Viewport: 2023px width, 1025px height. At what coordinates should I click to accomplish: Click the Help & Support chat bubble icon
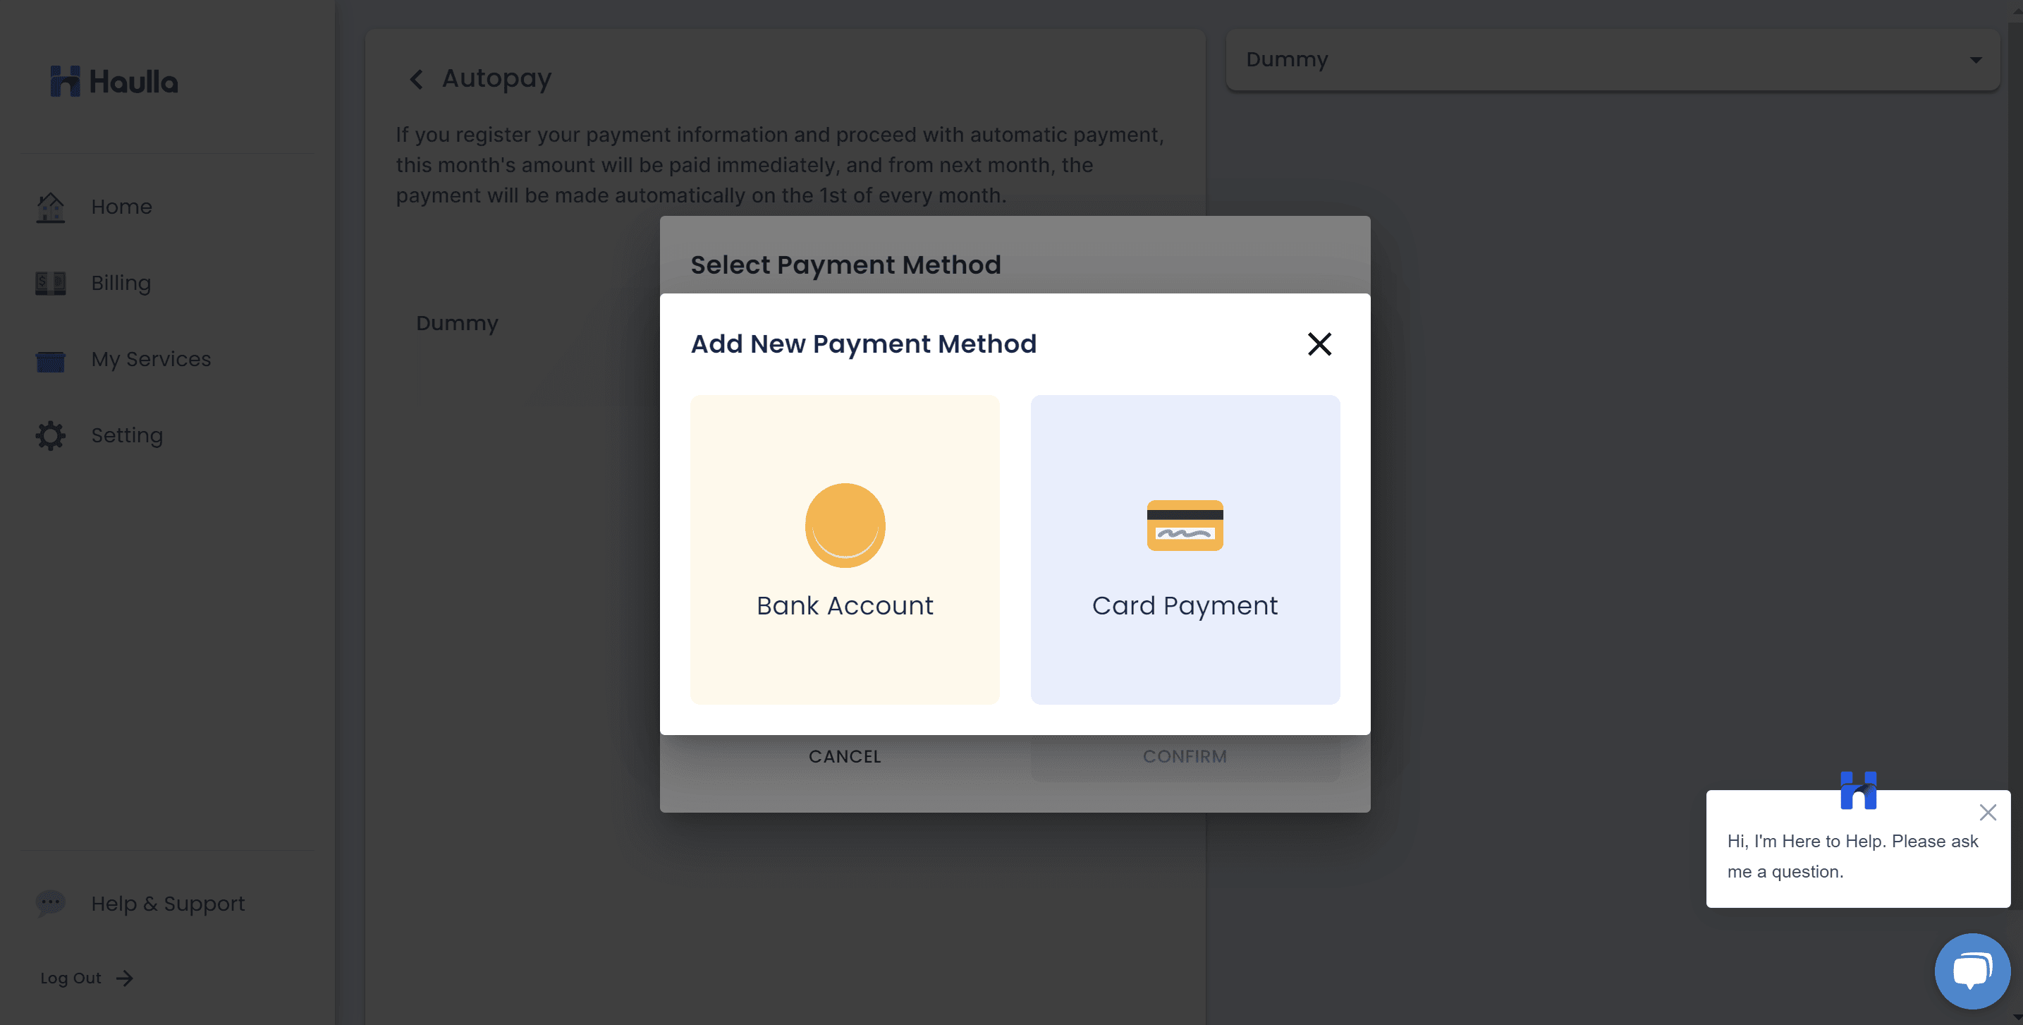tap(50, 903)
